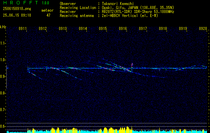Click the 0913 time marker
Screen dimensions: 210x133
[63, 28]
